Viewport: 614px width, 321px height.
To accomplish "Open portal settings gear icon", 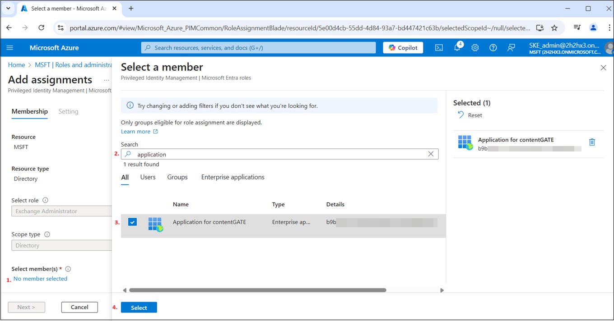I will click(x=475, y=48).
